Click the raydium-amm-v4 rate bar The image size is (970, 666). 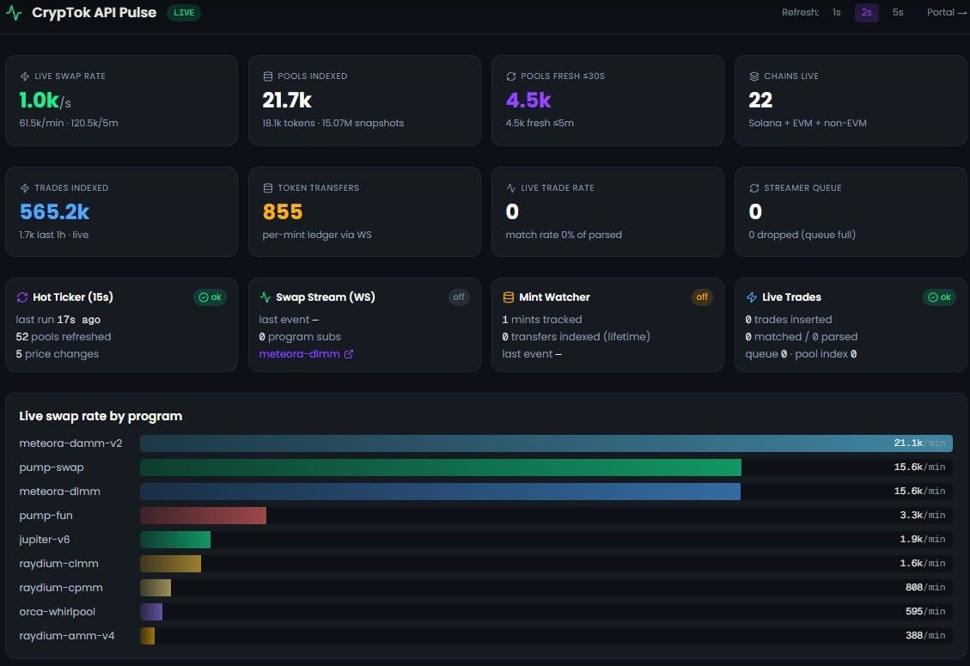click(147, 636)
